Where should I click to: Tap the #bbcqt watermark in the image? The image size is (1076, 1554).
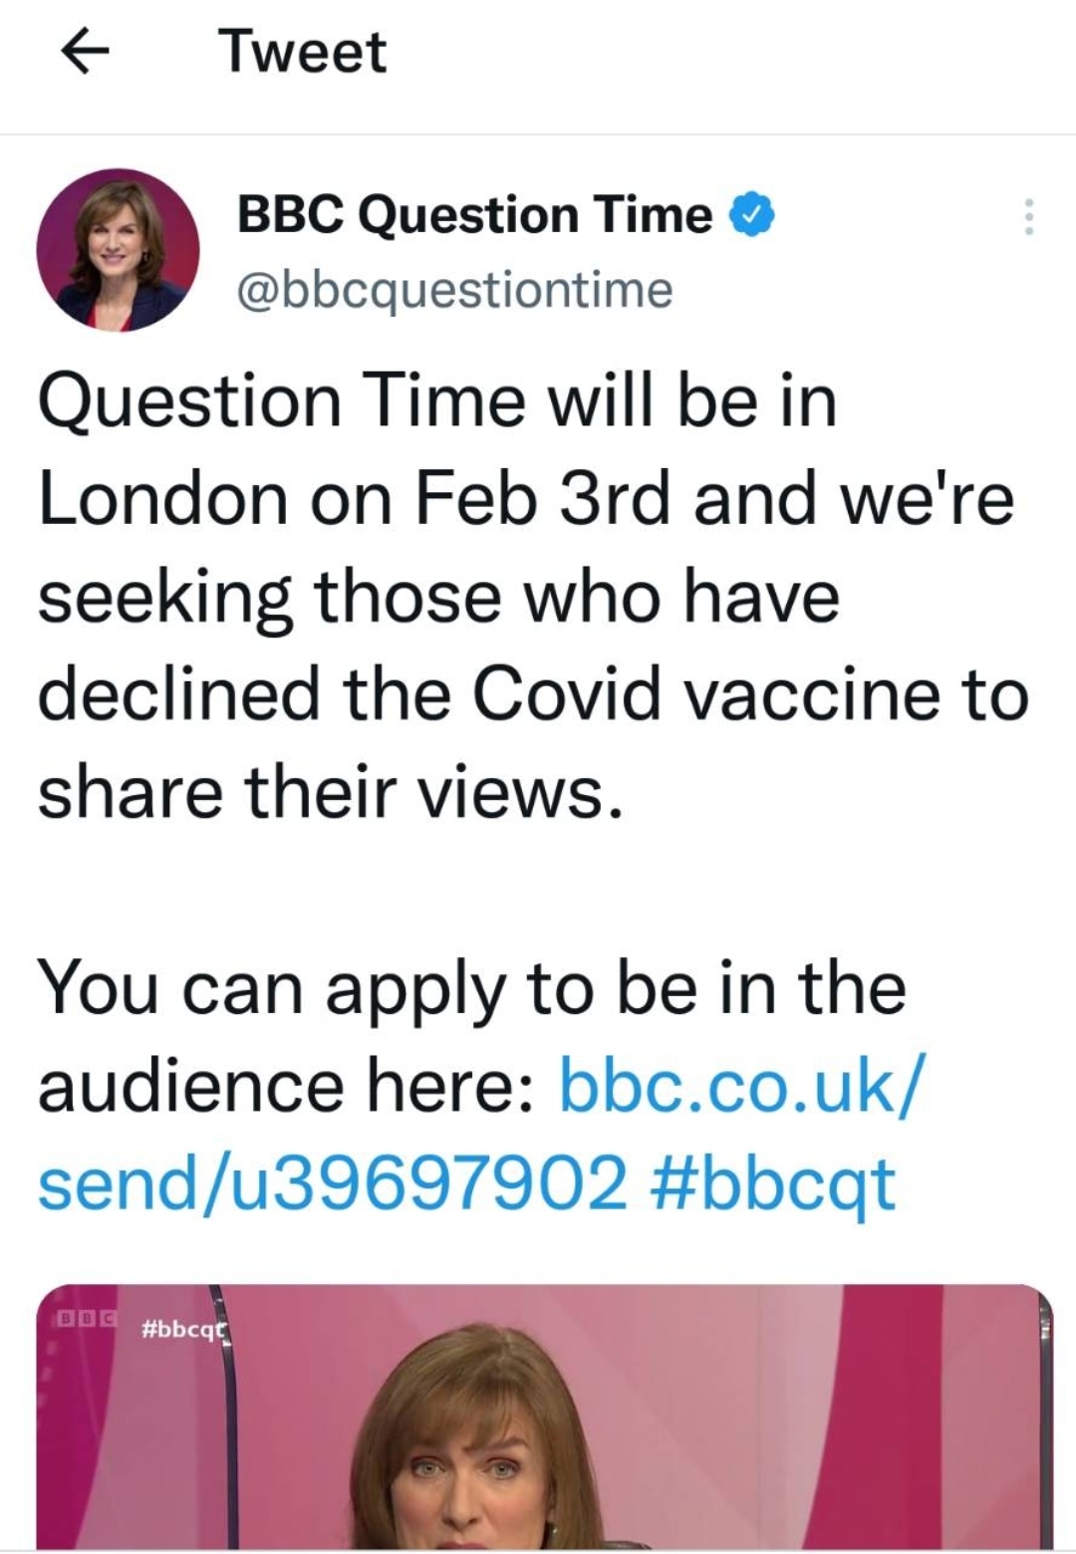pyautogui.click(x=185, y=1328)
